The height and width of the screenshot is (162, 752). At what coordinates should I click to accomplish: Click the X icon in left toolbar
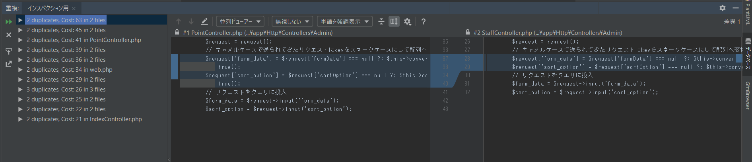point(8,35)
